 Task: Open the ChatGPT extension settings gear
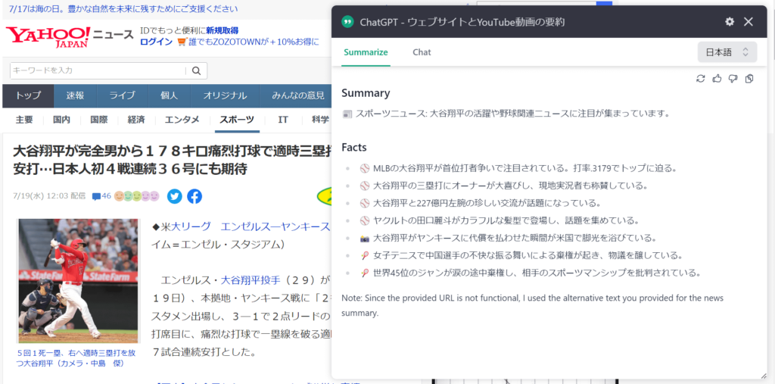[x=730, y=22]
